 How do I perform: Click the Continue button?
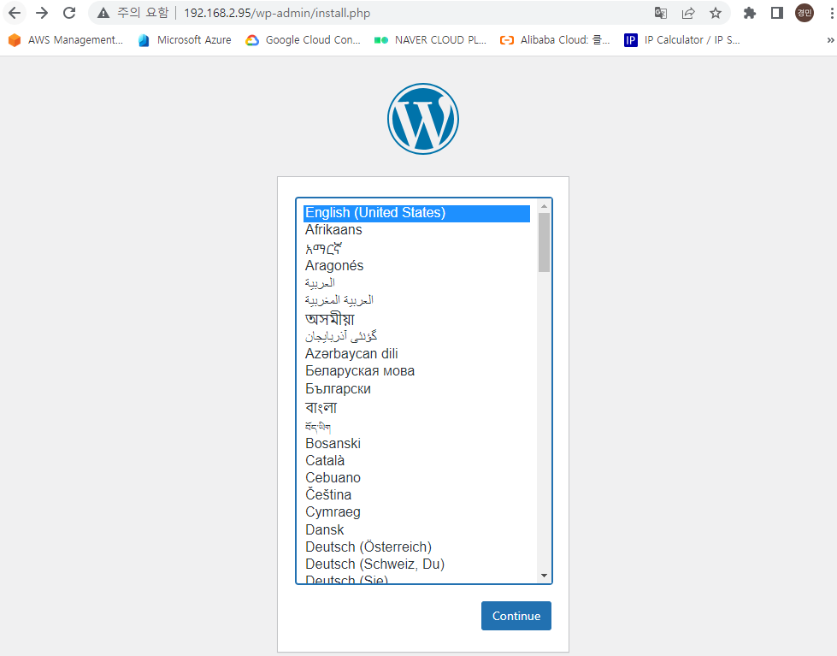click(x=516, y=616)
